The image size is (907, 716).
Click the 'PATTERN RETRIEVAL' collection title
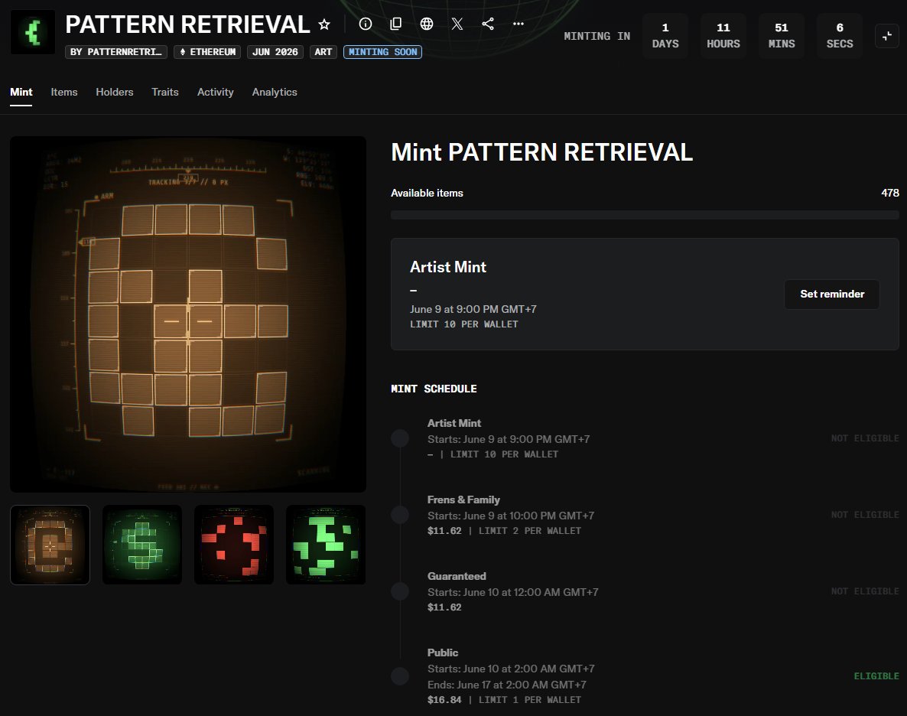(x=187, y=24)
